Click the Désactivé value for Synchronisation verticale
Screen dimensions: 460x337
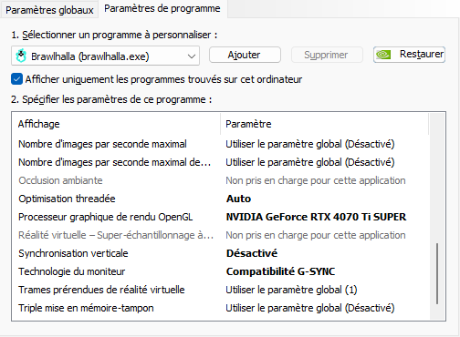252,253
